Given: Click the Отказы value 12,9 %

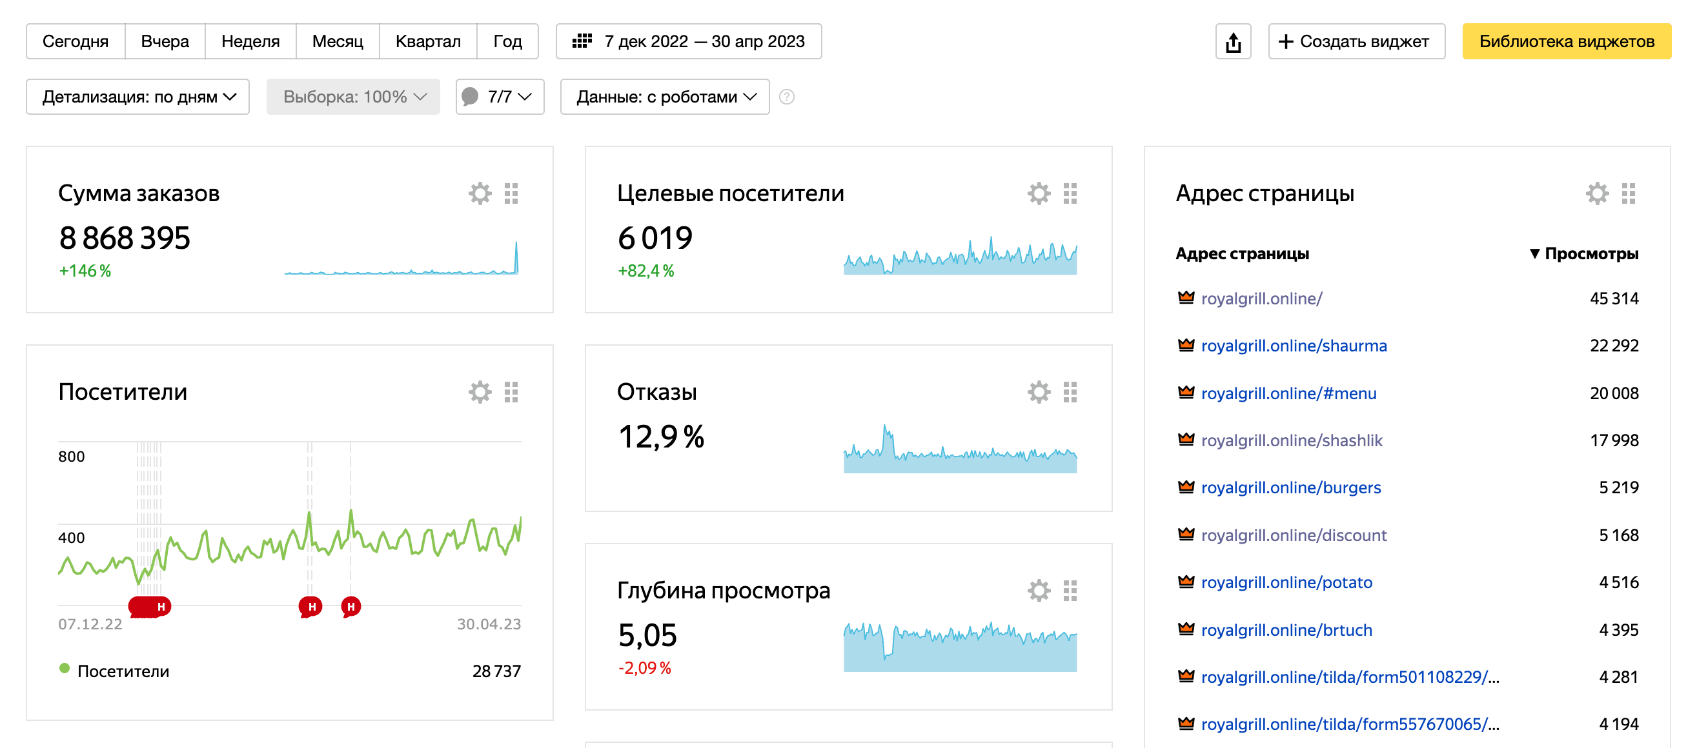Looking at the screenshot, I should pyautogui.click(x=661, y=437).
